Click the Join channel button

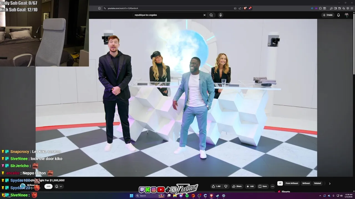coord(48,186)
